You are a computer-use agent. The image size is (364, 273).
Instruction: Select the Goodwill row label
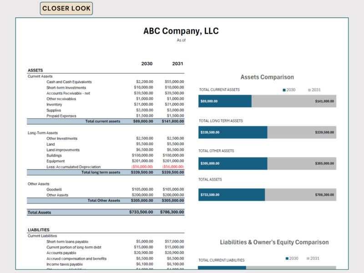(x=54, y=190)
